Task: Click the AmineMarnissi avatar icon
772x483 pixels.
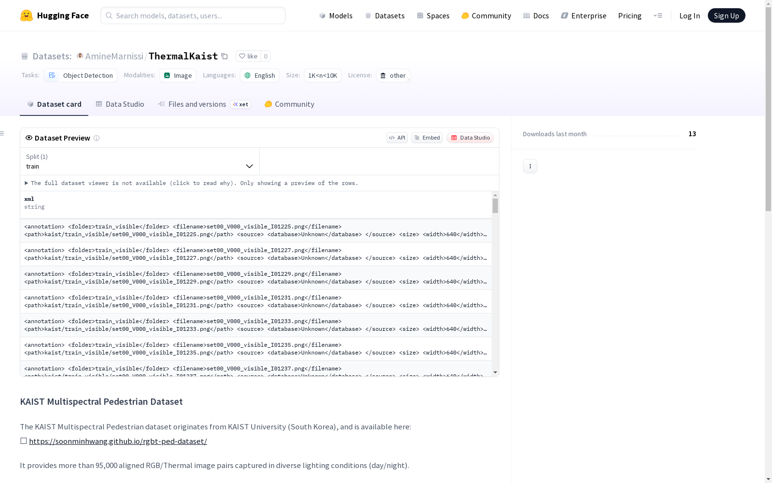Action: 80,56
